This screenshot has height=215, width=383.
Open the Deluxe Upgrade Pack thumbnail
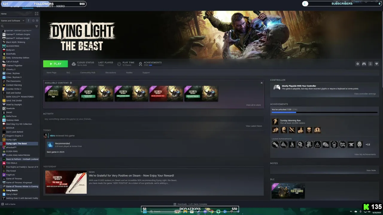point(166,94)
